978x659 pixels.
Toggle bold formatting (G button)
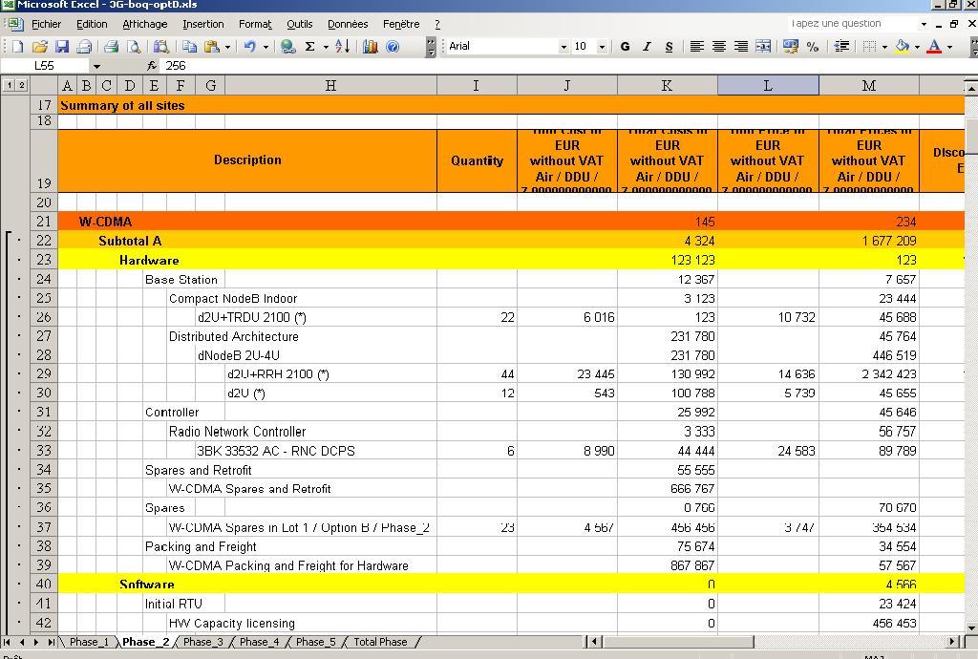coord(625,46)
